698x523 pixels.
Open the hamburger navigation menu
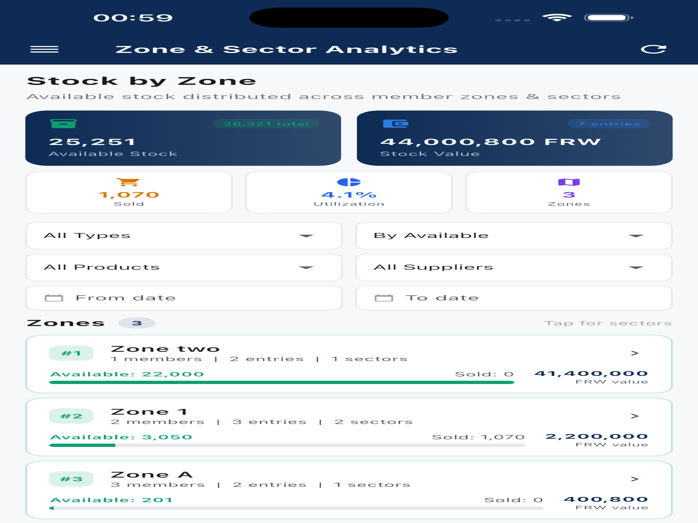(x=44, y=50)
